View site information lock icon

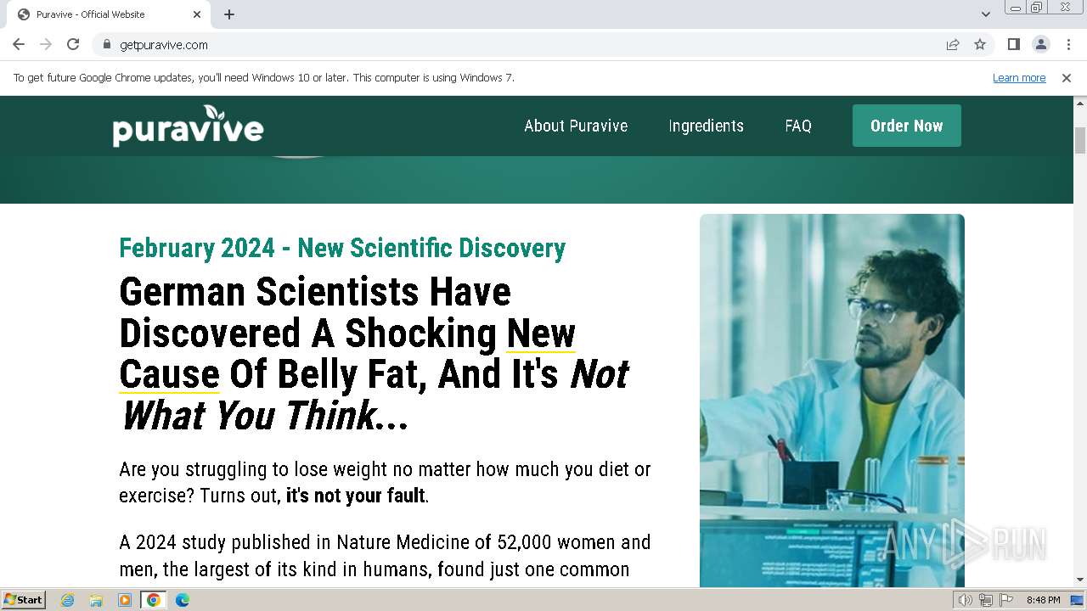pos(106,45)
